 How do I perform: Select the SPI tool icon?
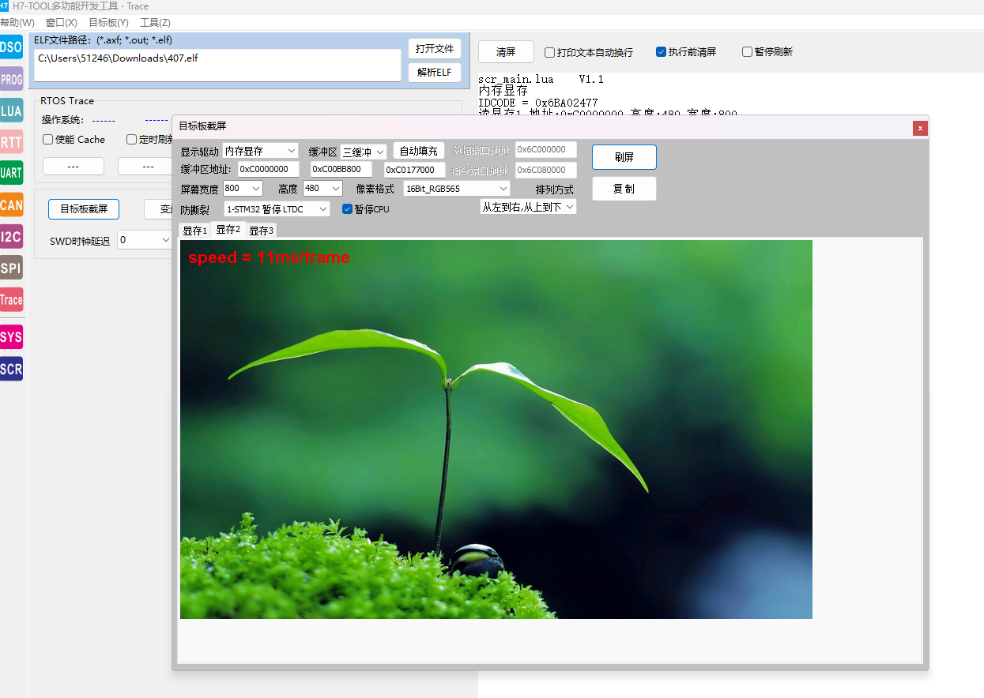click(11, 268)
